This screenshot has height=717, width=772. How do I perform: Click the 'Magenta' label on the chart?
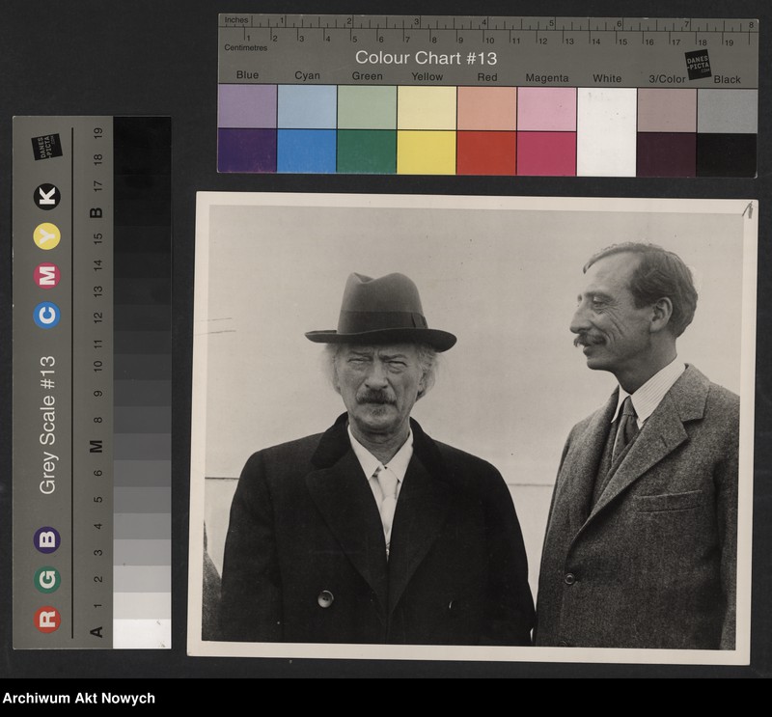[x=547, y=78]
